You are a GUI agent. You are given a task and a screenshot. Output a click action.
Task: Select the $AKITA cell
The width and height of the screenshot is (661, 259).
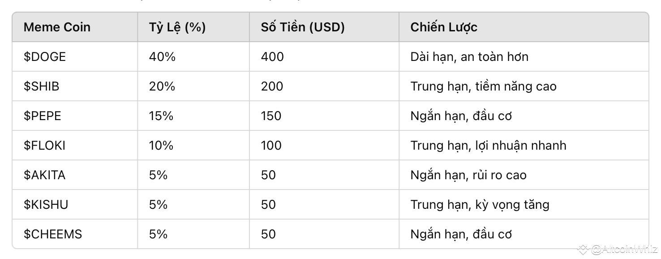75,175
